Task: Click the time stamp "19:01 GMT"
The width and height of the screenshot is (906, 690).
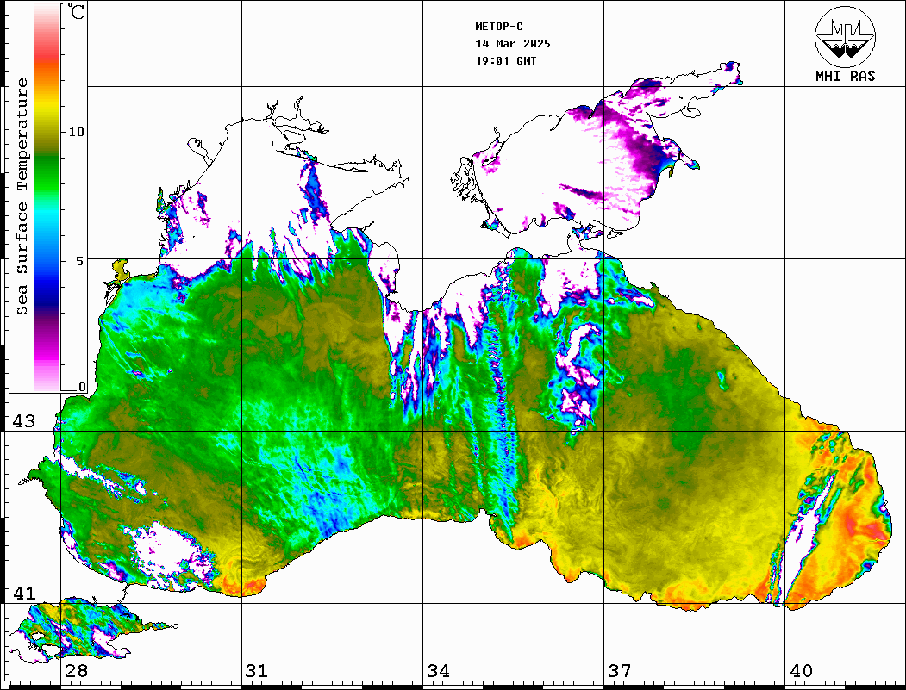Action: click(506, 61)
